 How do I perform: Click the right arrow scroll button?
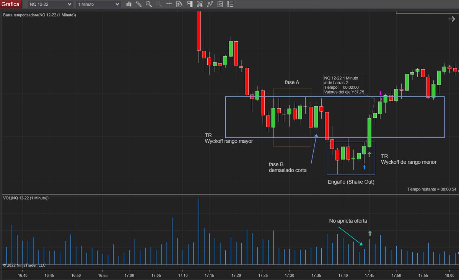(451, 19)
